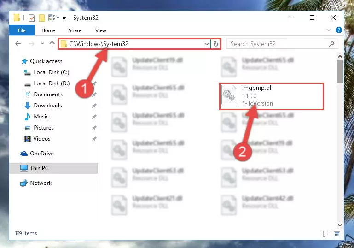Open Pictures in the sidebar

tap(44, 128)
